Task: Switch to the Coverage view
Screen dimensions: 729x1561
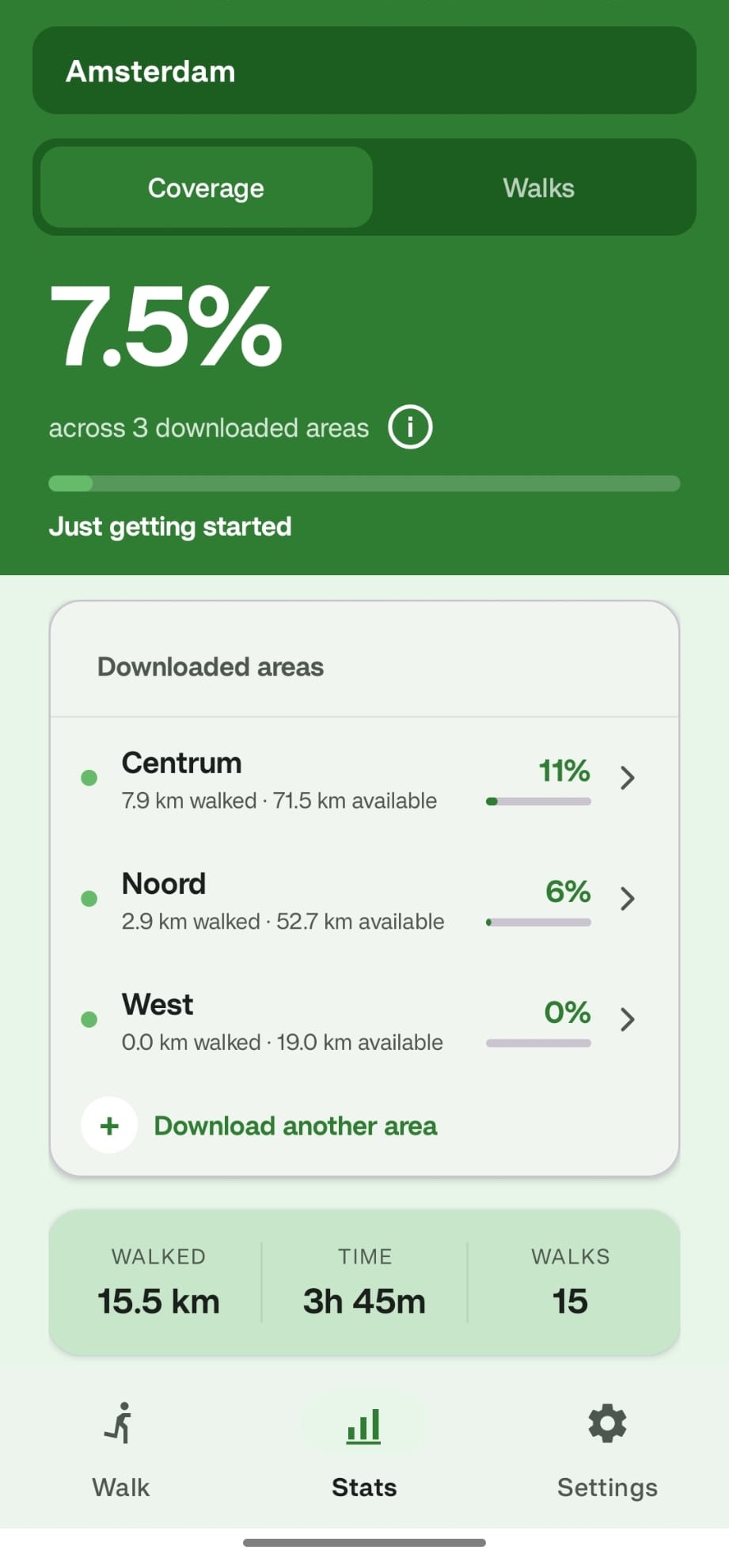Action: coord(206,188)
